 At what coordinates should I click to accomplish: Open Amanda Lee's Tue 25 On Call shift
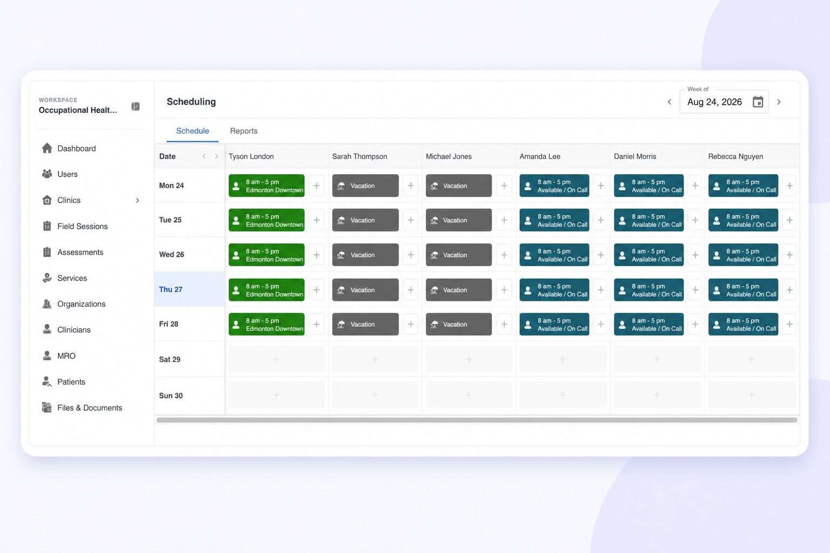[554, 220]
